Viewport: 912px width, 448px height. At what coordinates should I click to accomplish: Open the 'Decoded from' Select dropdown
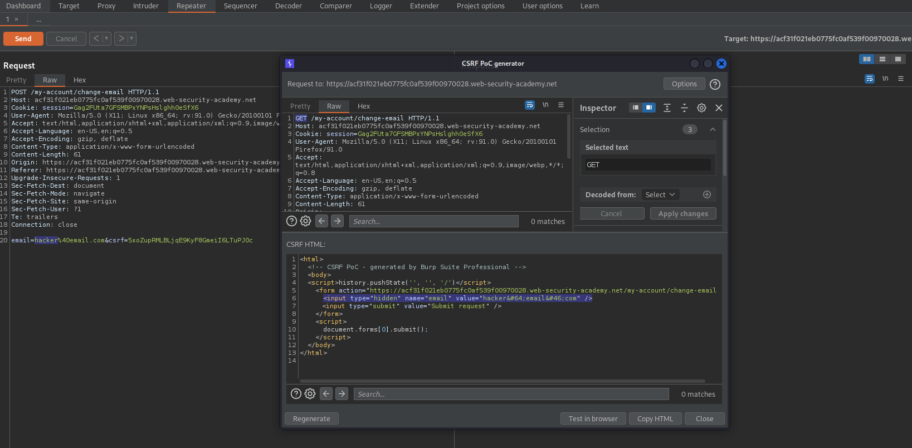point(660,194)
